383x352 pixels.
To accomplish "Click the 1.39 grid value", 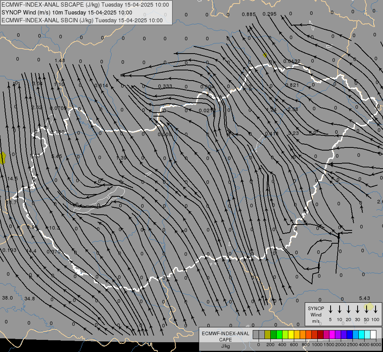I will [121, 158].
